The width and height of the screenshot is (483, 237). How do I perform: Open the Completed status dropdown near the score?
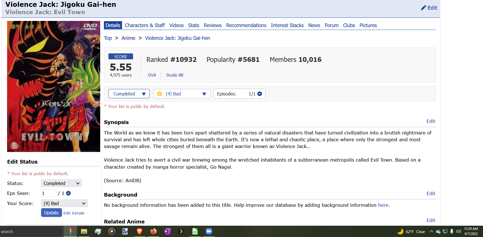(129, 94)
